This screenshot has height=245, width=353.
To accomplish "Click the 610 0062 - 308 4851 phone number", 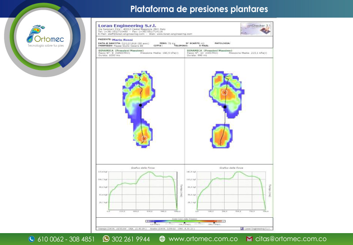I will coord(66,239).
